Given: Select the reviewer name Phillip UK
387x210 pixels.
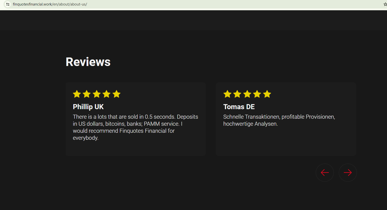Looking at the screenshot, I should (x=88, y=107).
